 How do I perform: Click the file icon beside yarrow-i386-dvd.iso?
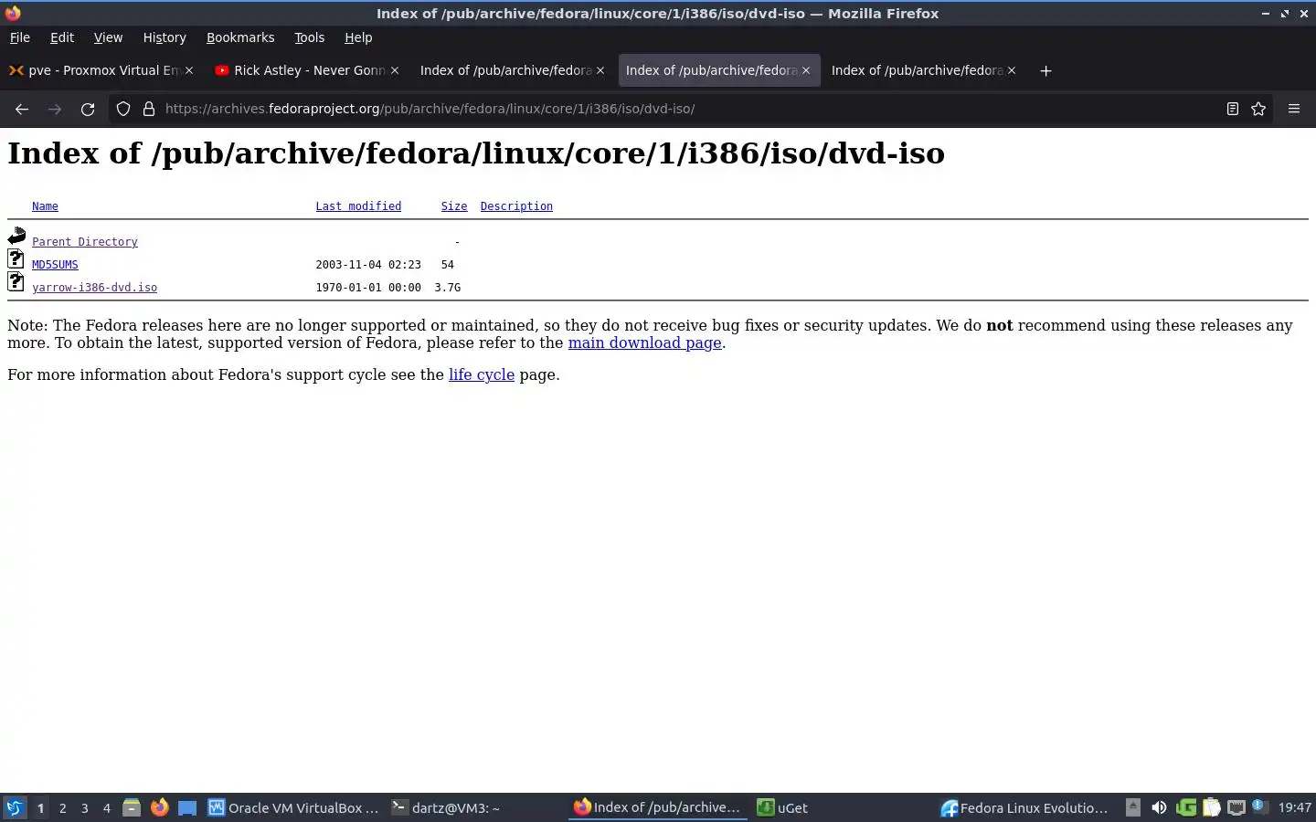click(x=16, y=281)
